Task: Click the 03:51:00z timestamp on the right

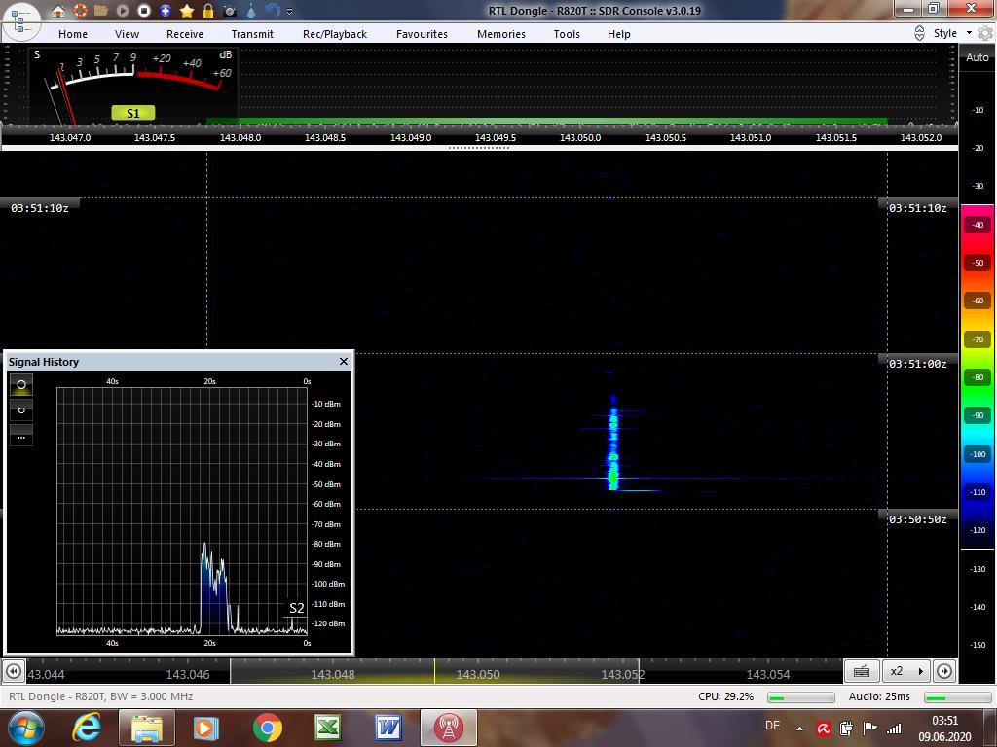Action: [917, 364]
